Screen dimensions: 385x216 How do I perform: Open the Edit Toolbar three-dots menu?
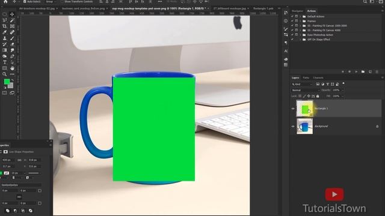tap(12, 74)
